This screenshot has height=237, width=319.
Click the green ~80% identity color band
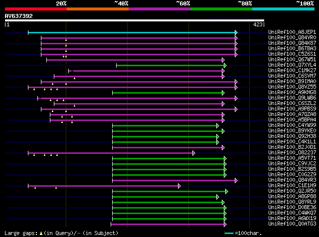click(221, 9)
